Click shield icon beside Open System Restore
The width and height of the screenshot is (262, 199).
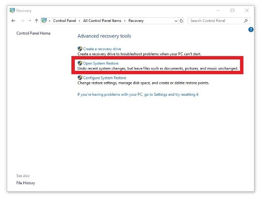(x=80, y=63)
